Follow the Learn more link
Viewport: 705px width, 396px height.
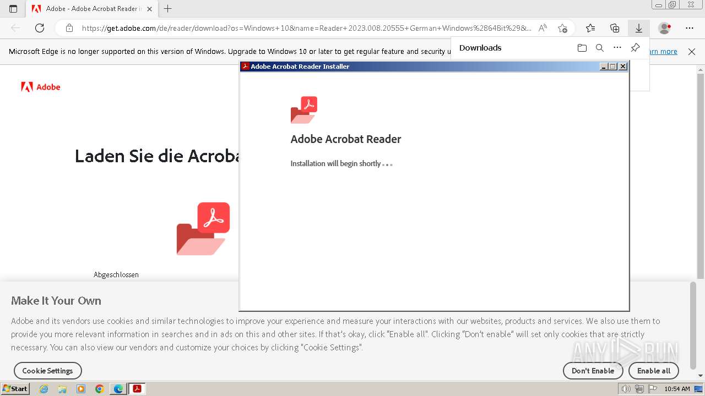click(663, 52)
